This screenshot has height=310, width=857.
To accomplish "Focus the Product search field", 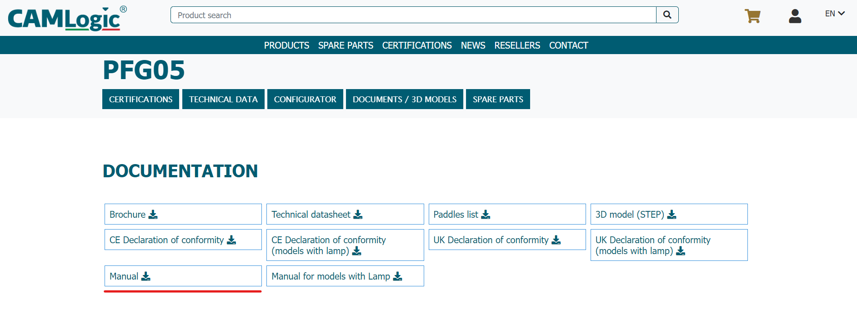I will [413, 15].
